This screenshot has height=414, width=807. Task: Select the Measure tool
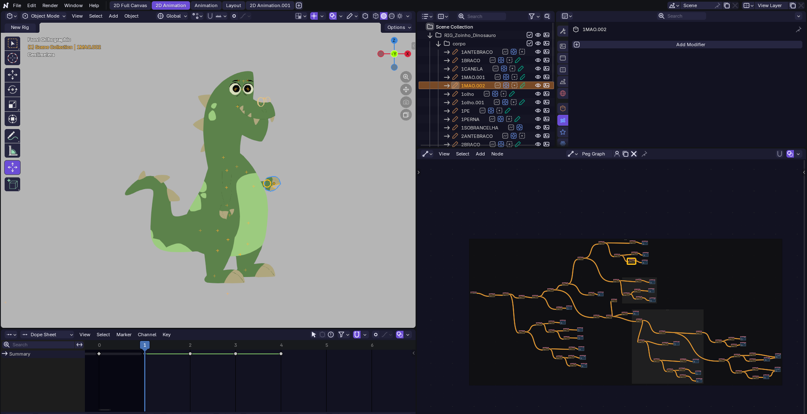pos(13,150)
